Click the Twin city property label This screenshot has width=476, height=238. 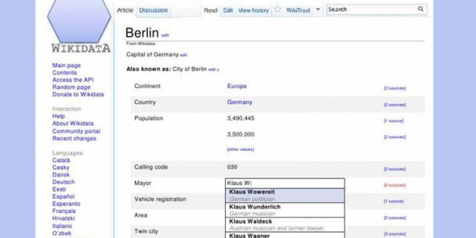click(x=147, y=231)
